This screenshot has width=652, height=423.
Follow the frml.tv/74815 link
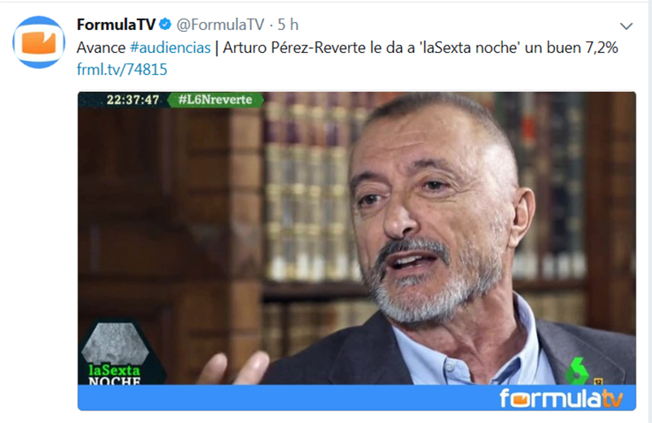tap(121, 69)
